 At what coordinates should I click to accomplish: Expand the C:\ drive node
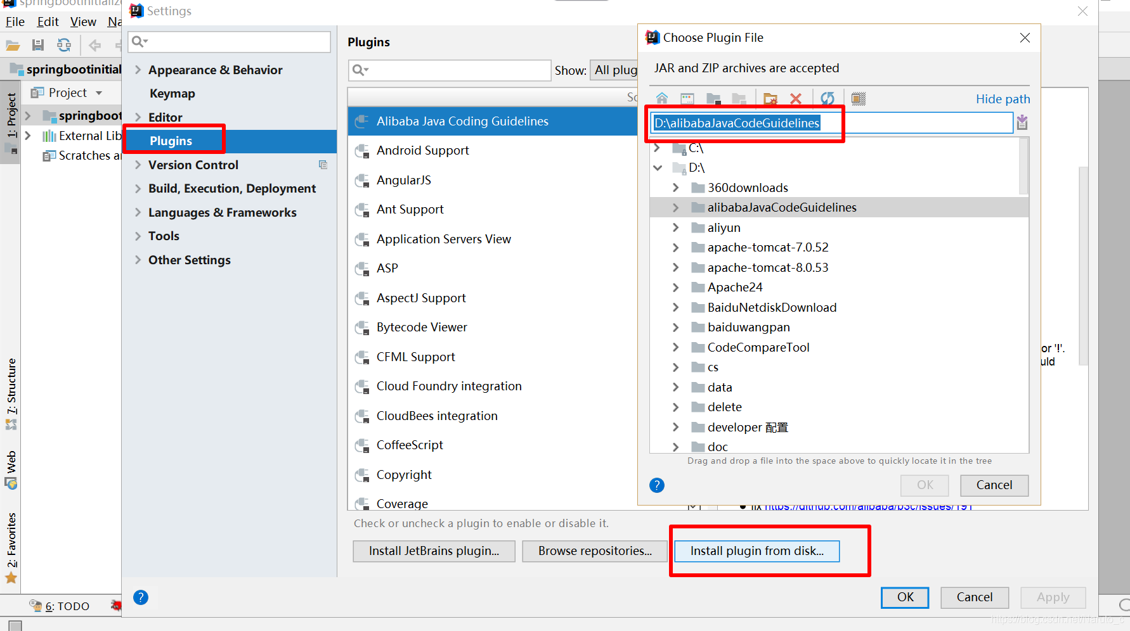658,148
